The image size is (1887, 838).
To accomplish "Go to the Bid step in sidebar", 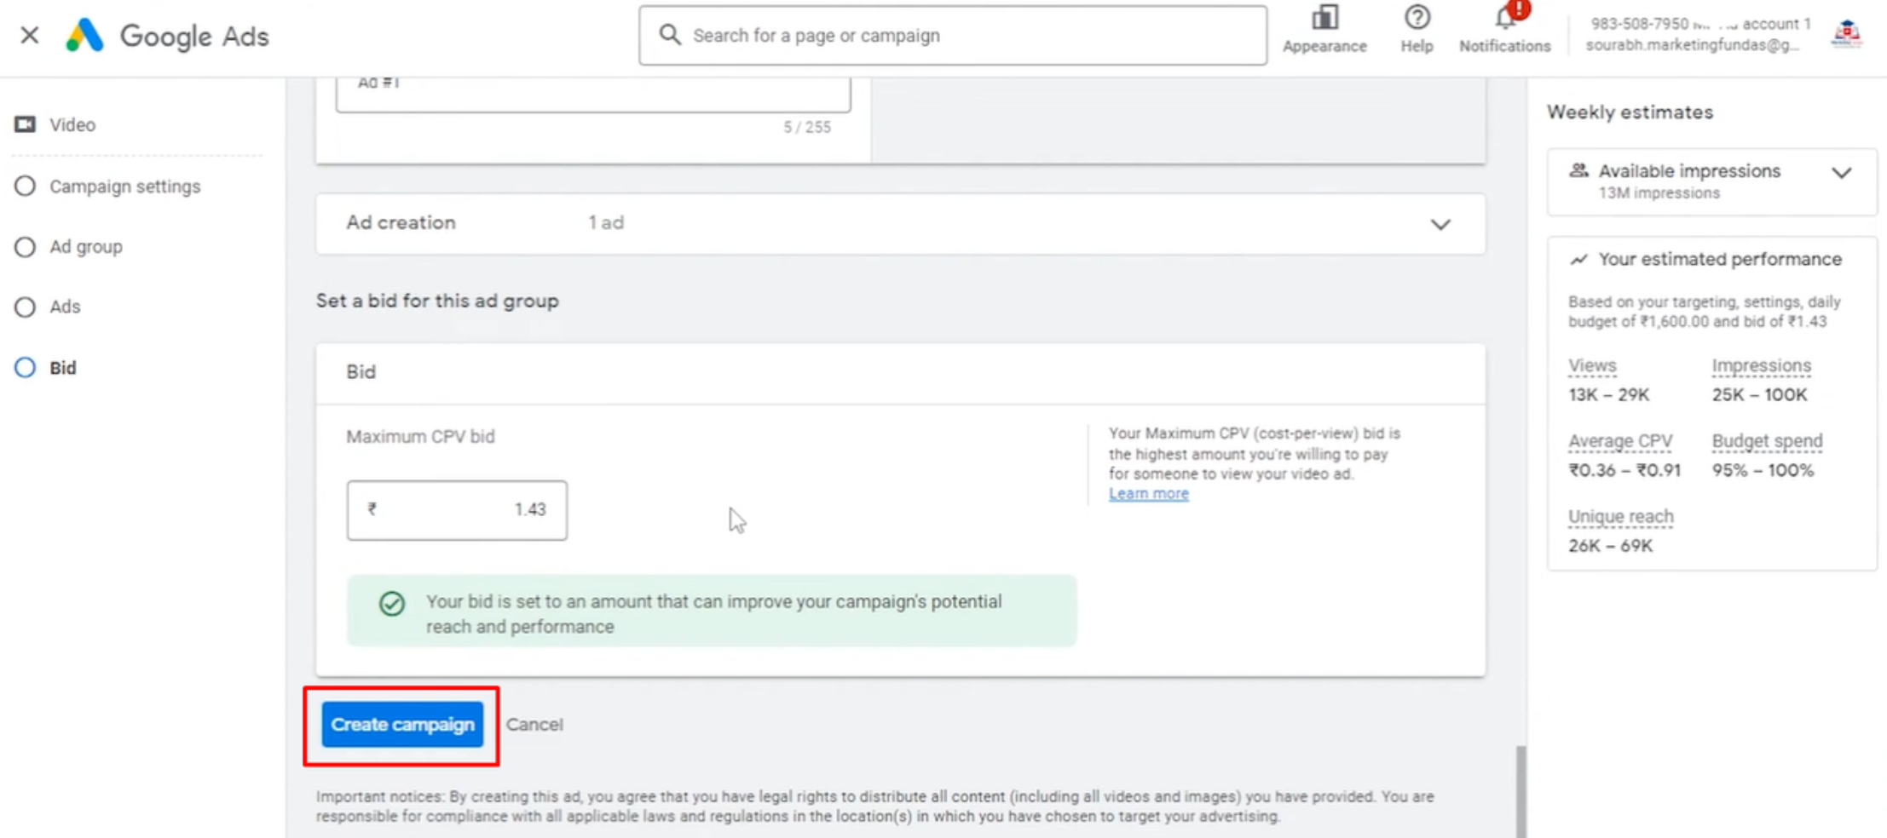I will click(x=62, y=368).
